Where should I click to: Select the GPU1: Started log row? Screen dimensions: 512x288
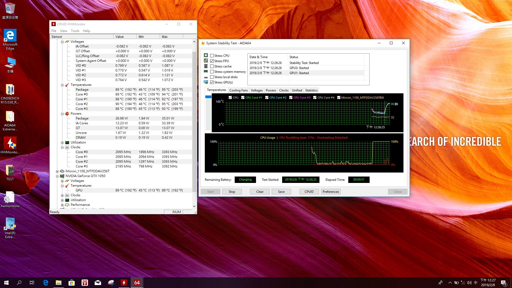tap(306, 73)
